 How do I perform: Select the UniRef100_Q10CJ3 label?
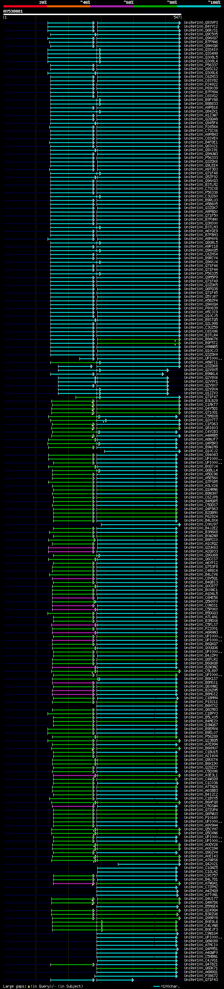tap(201, 350)
